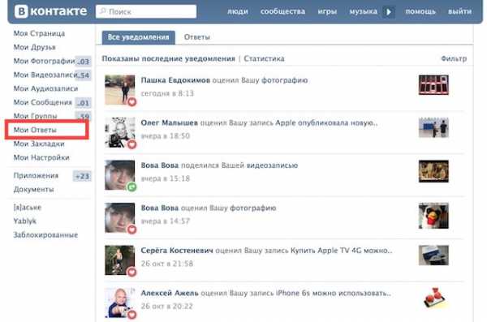The image size is (487, 322).
Task: Click Серёга Костеневич avatar
Action: click(119, 260)
